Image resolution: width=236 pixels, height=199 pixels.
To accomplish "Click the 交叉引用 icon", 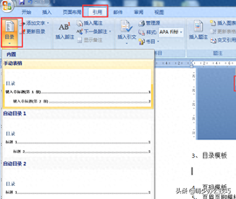I will 213,40.
